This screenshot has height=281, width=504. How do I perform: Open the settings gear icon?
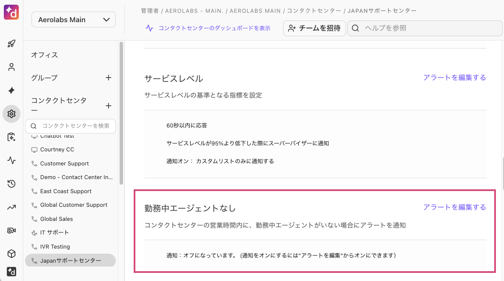[11, 114]
